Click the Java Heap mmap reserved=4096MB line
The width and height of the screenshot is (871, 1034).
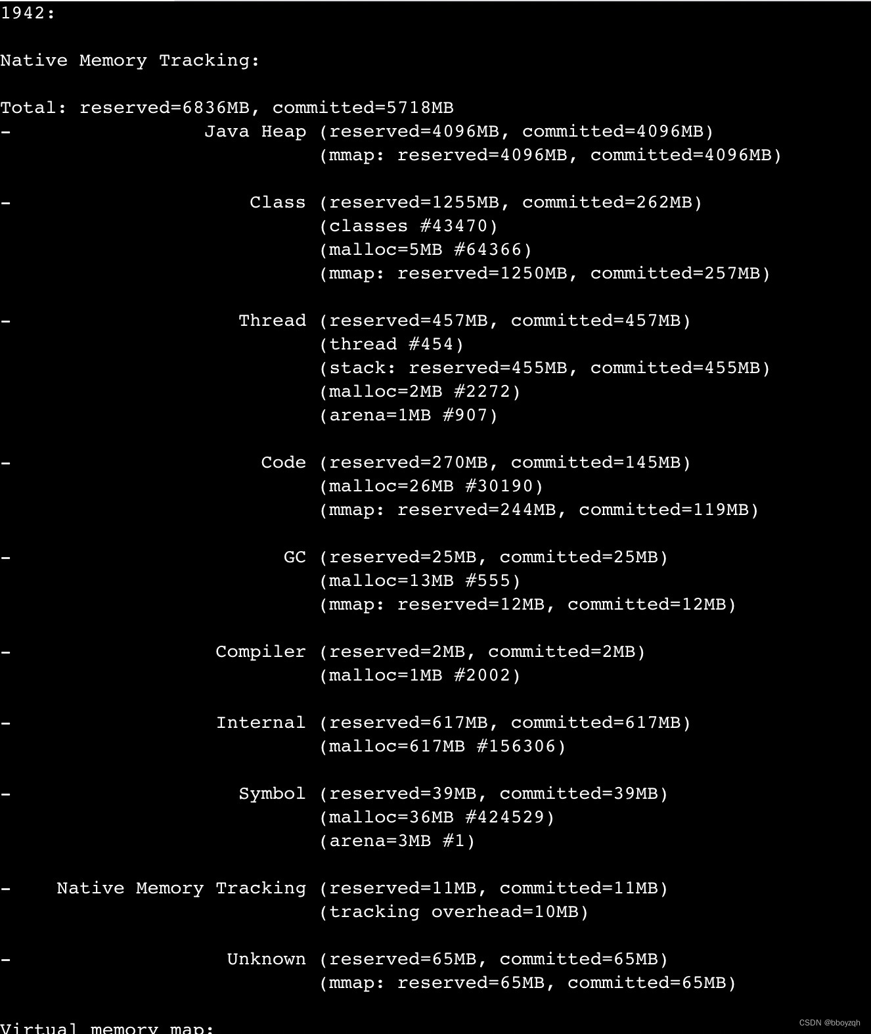(x=551, y=155)
